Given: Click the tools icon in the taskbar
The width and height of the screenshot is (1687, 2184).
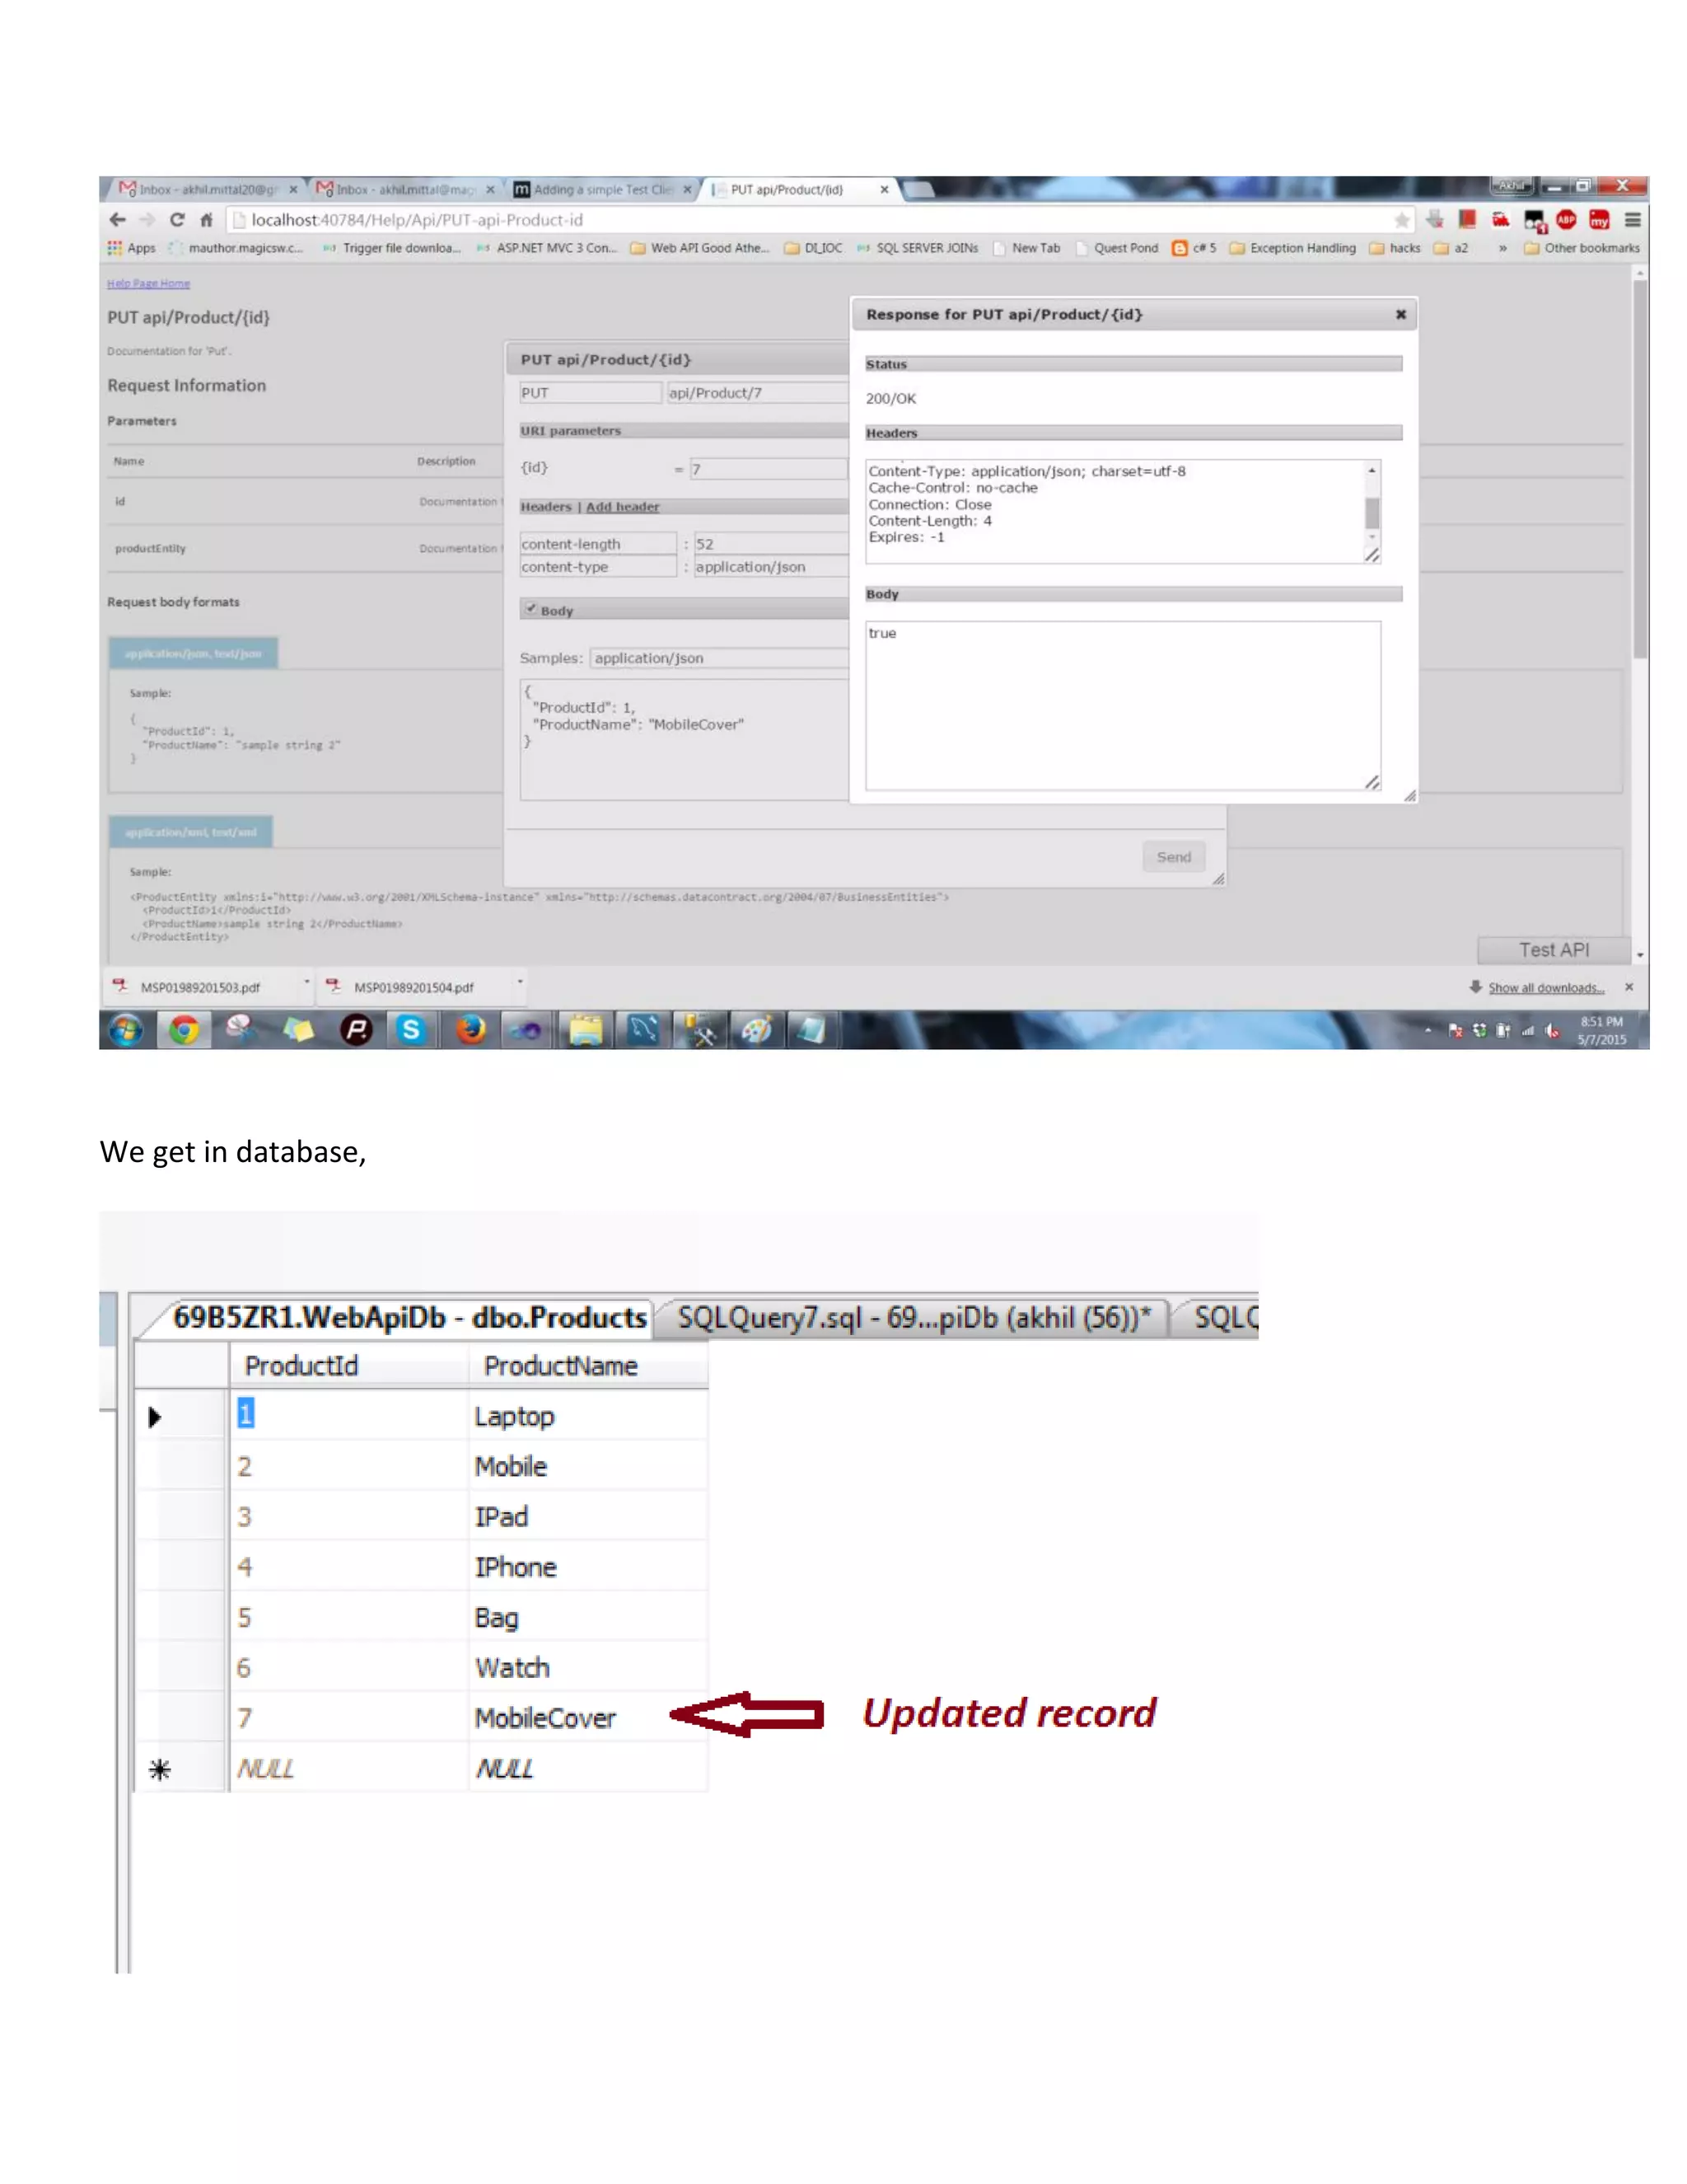Looking at the screenshot, I should click(699, 1030).
